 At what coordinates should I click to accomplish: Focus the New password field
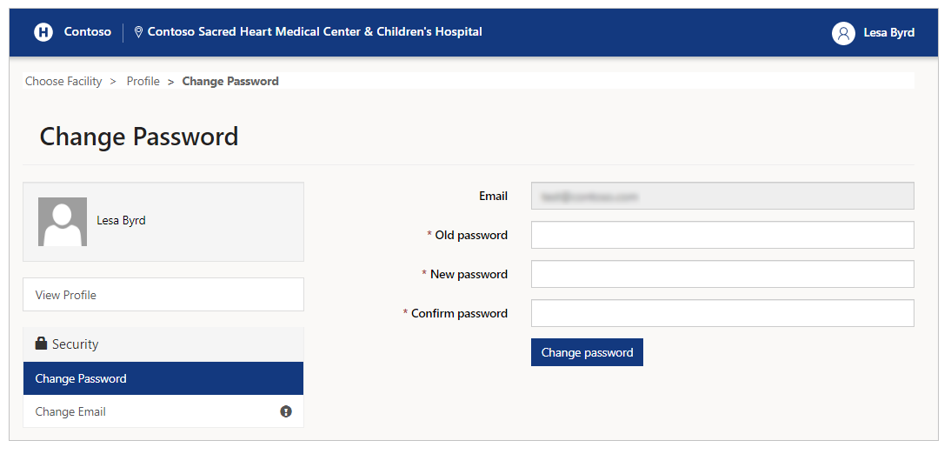click(722, 274)
